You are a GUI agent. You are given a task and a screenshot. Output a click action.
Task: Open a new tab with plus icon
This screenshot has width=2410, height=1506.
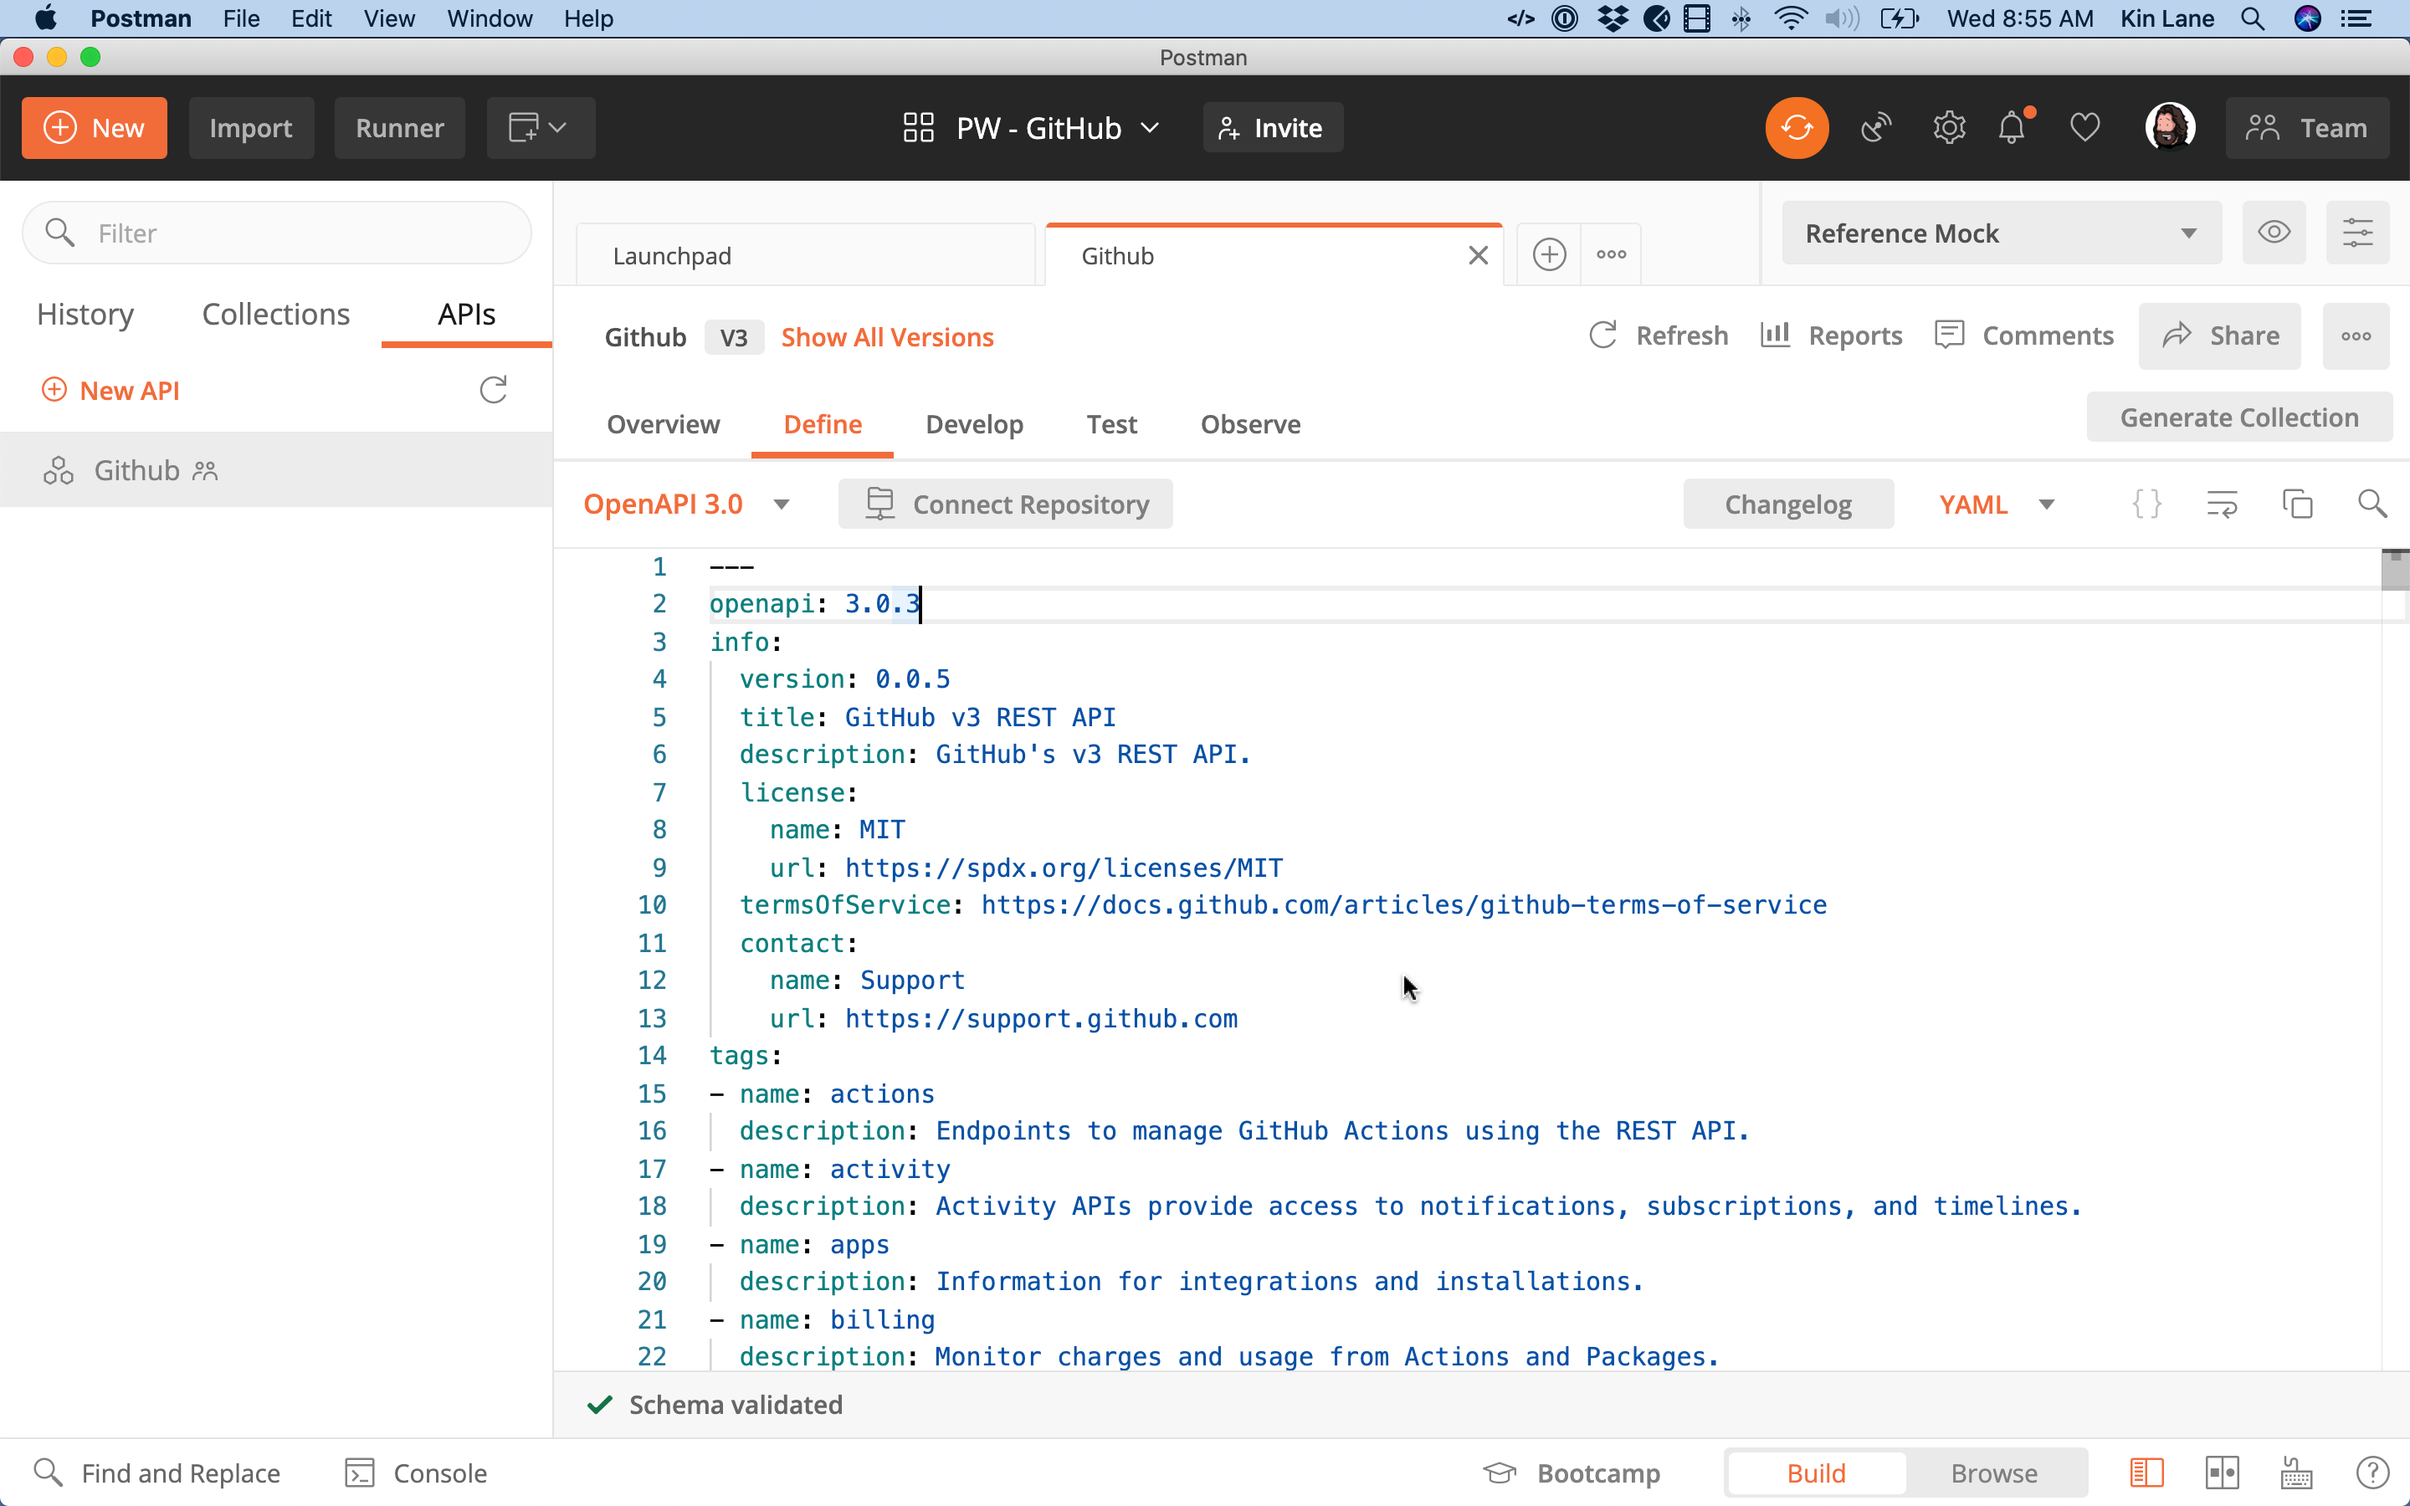click(1549, 255)
